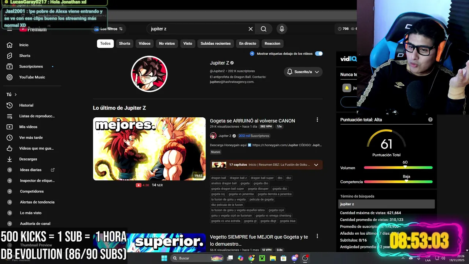The height and width of the screenshot is (264, 469).
Task: Open Descargas in the sidebar
Action: coord(28,159)
